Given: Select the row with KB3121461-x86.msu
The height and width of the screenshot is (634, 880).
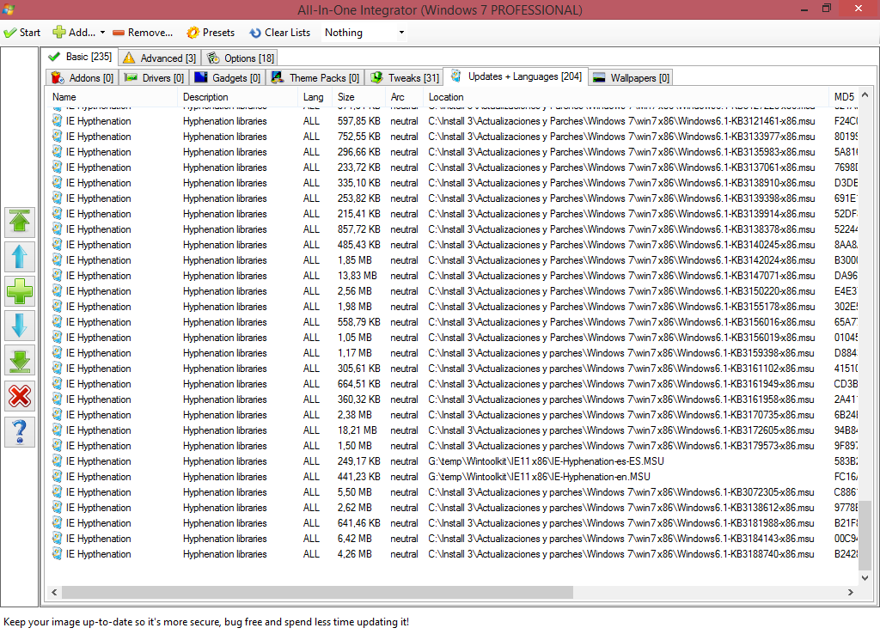Looking at the screenshot, I should pos(452,121).
